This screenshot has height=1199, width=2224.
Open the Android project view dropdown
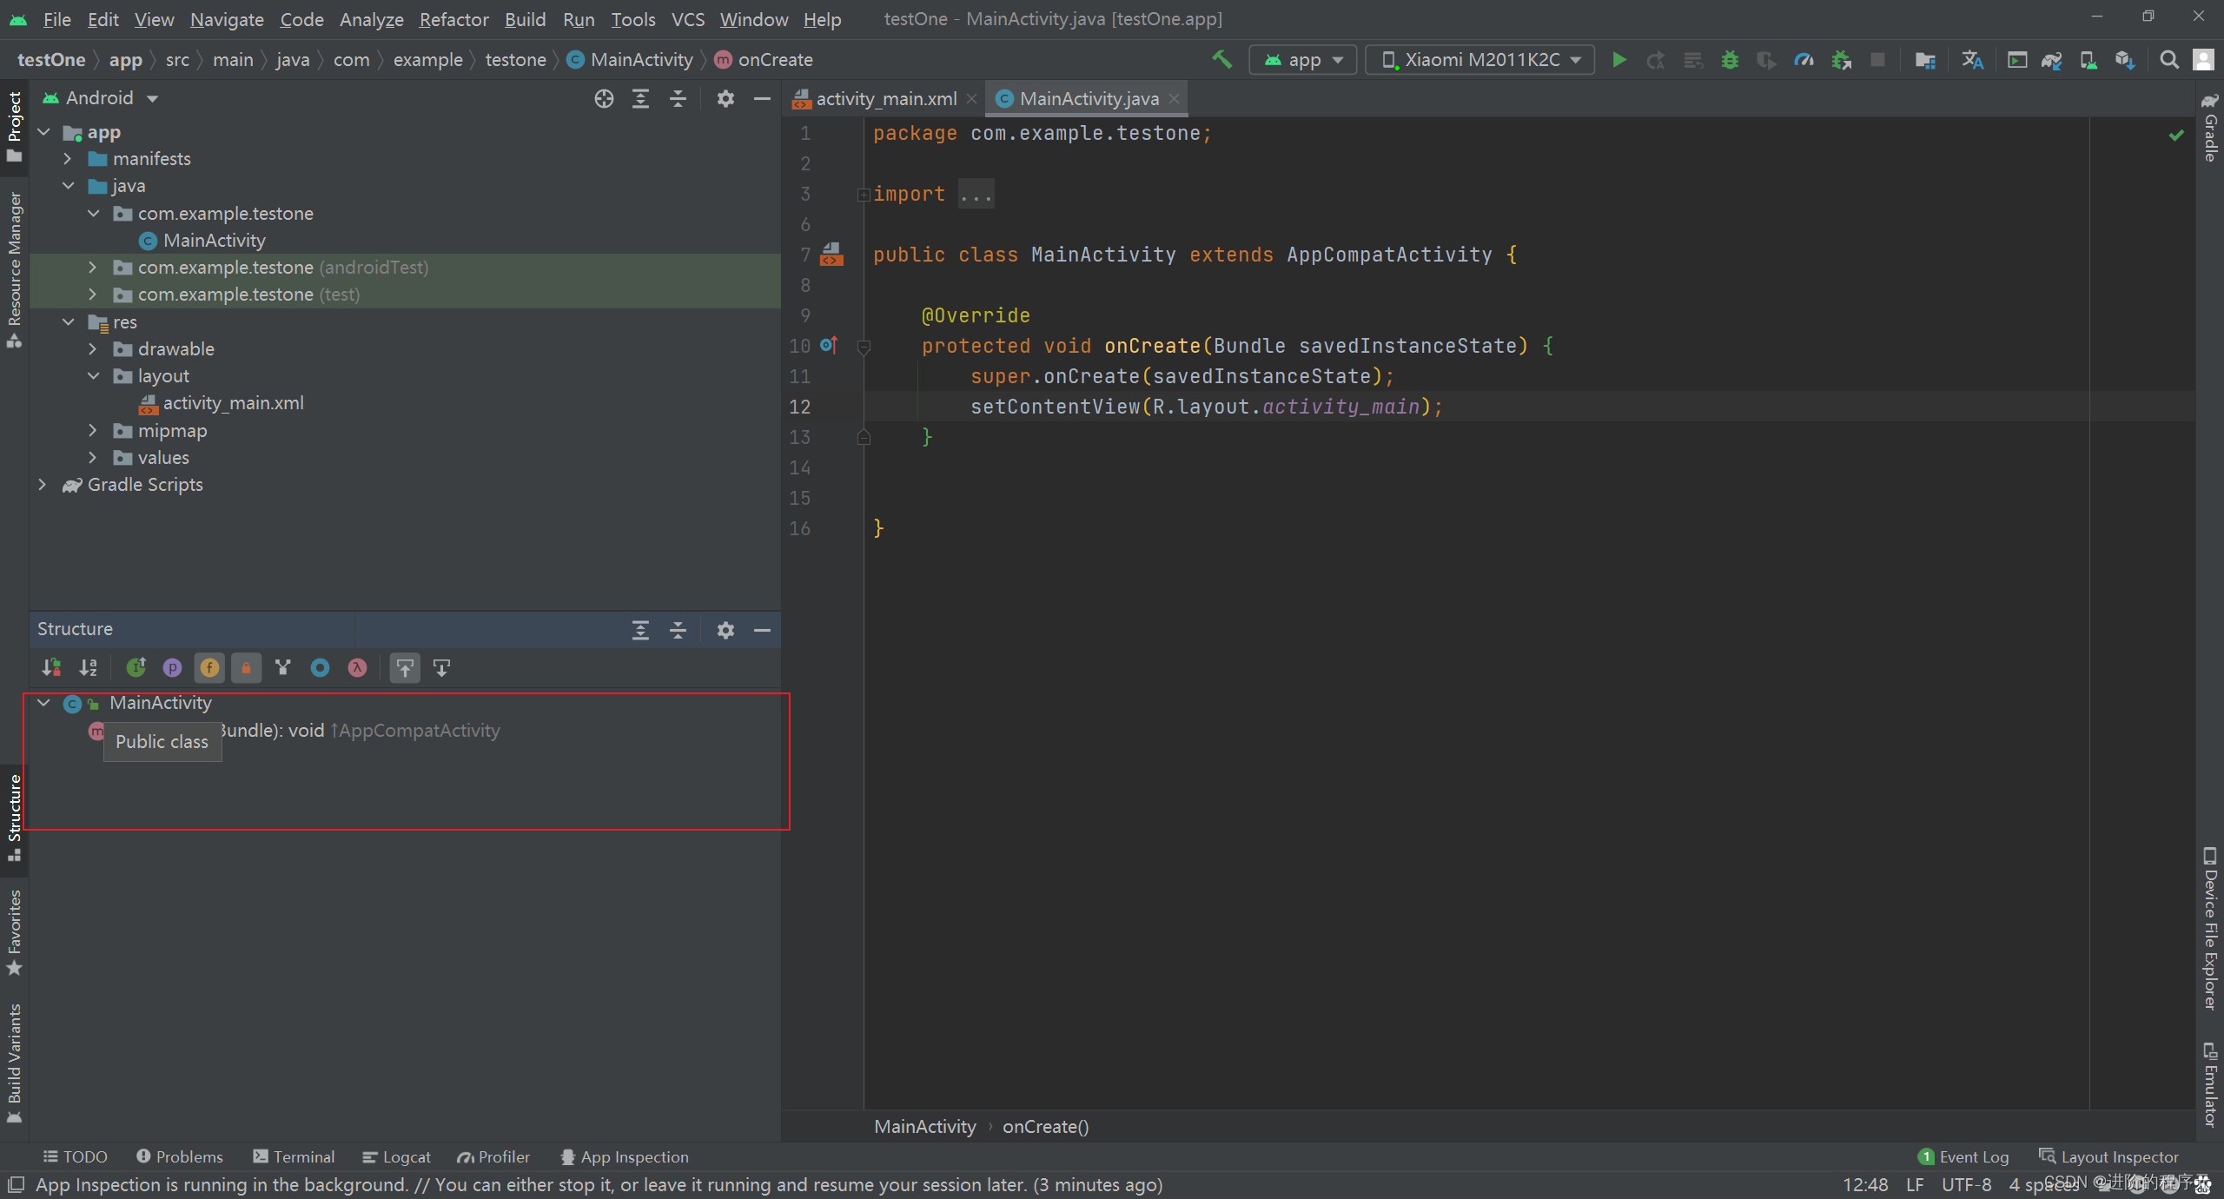pyautogui.click(x=102, y=98)
